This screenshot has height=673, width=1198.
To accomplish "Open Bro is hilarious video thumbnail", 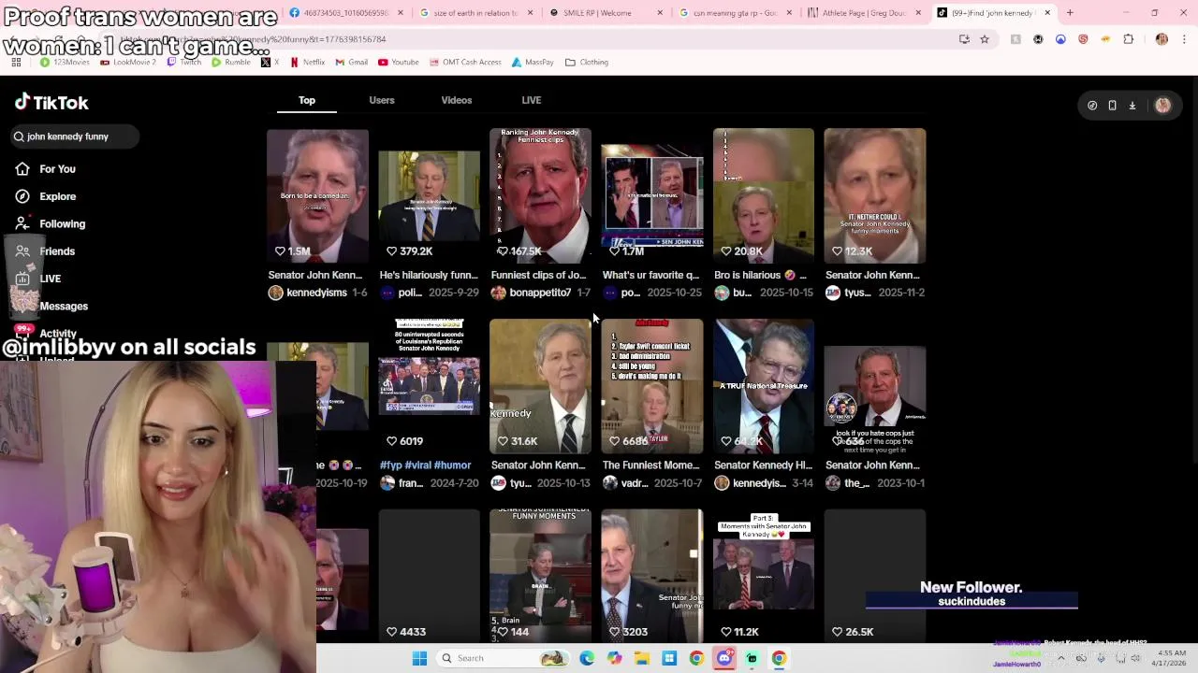I will 764,195.
